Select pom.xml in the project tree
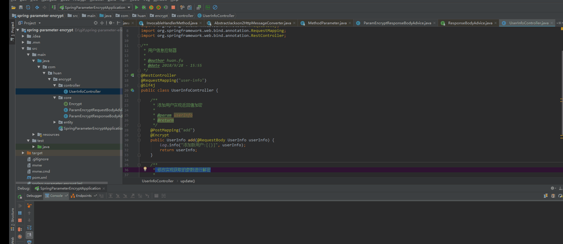The width and height of the screenshot is (563, 244). pos(39,178)
